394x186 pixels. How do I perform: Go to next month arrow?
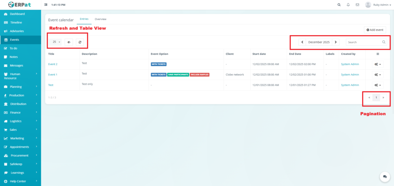coord(336,42)
